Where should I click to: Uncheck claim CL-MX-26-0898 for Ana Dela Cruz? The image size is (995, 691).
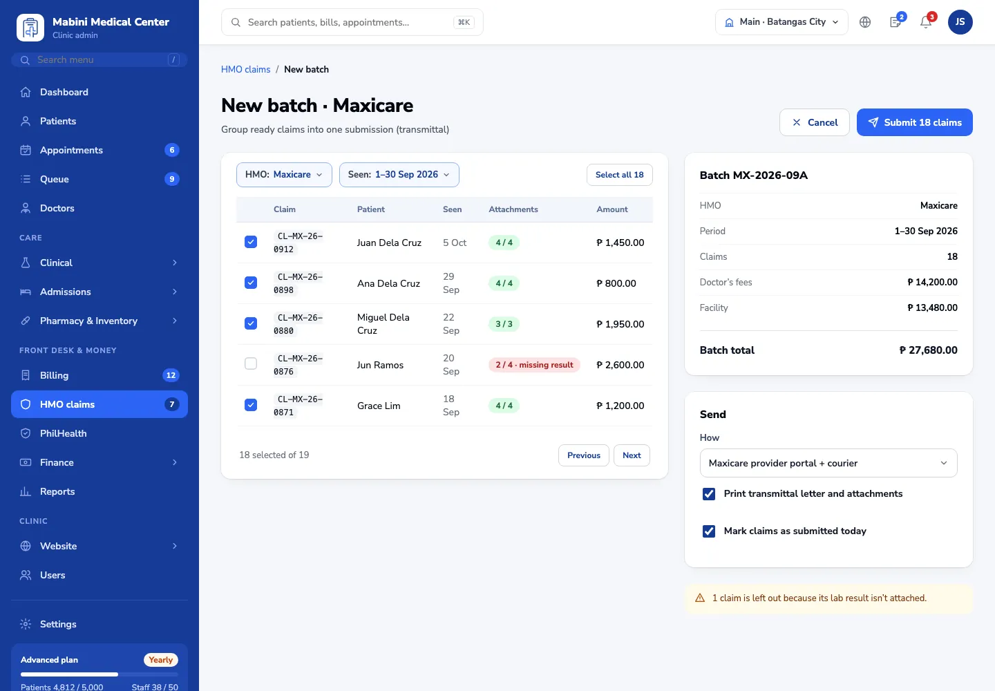point(251,283)
